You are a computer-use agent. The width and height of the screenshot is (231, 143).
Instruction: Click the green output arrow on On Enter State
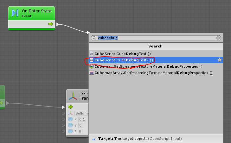point(50,24)
